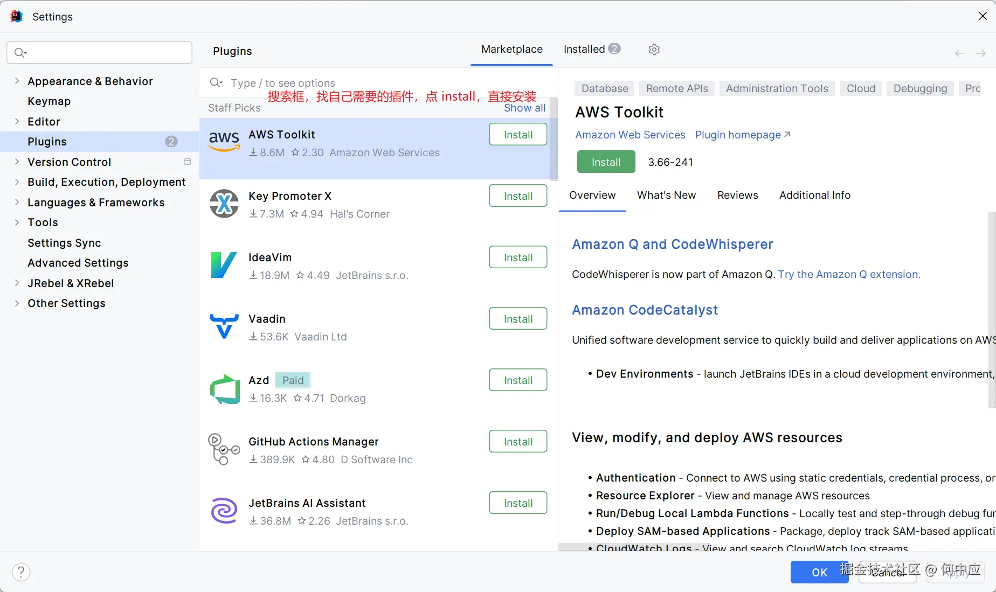996x592 pixels.
Task: Click the Key Promoter X plugin logo
Action: [224, 204]
